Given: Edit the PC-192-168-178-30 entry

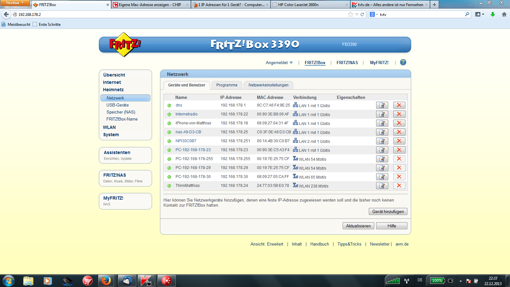Looking at the screenshot, I should (382, 177).
